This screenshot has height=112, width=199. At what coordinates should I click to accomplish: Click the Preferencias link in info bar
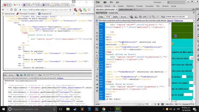[178, 21]
